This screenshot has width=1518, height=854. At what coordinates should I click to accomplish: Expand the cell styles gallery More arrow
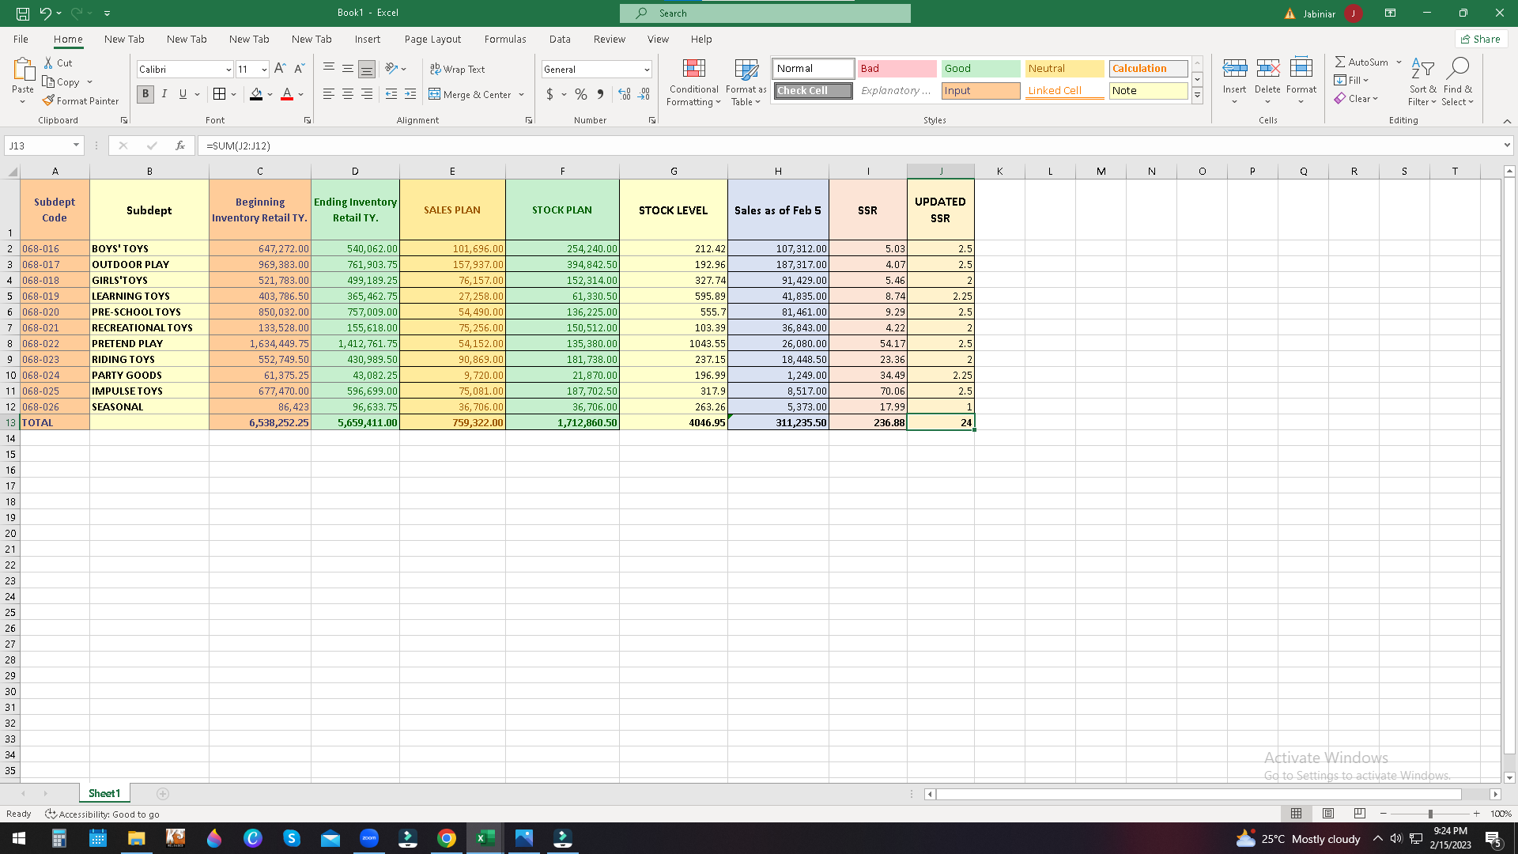1197,96
